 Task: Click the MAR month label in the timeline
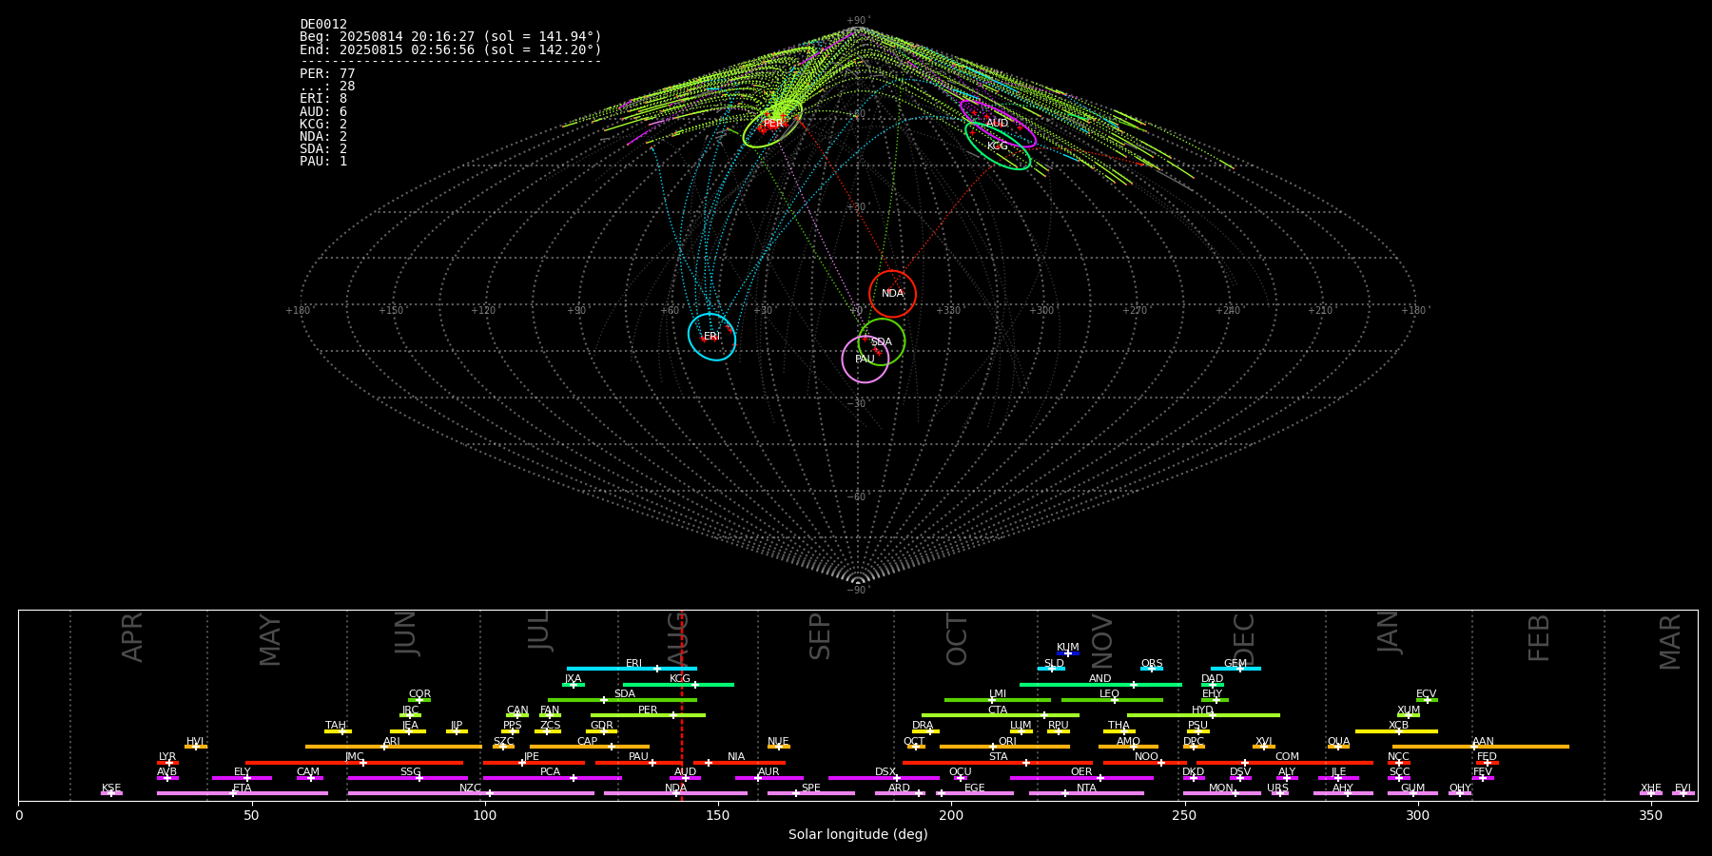[x=1670, y=642]
